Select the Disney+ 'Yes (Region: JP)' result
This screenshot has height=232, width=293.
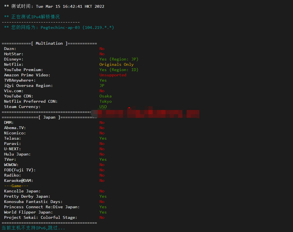pos(119,59)
